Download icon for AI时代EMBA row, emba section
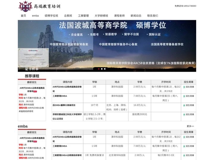The image size is (214, 160). [184, 137]
